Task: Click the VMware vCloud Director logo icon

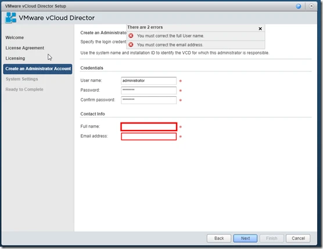Action: (x=10, y=17)
